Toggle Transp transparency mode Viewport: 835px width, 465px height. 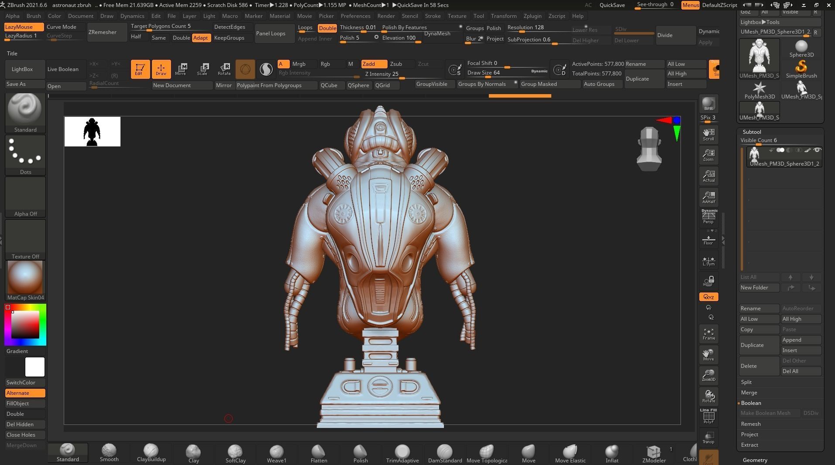(708, 438)
